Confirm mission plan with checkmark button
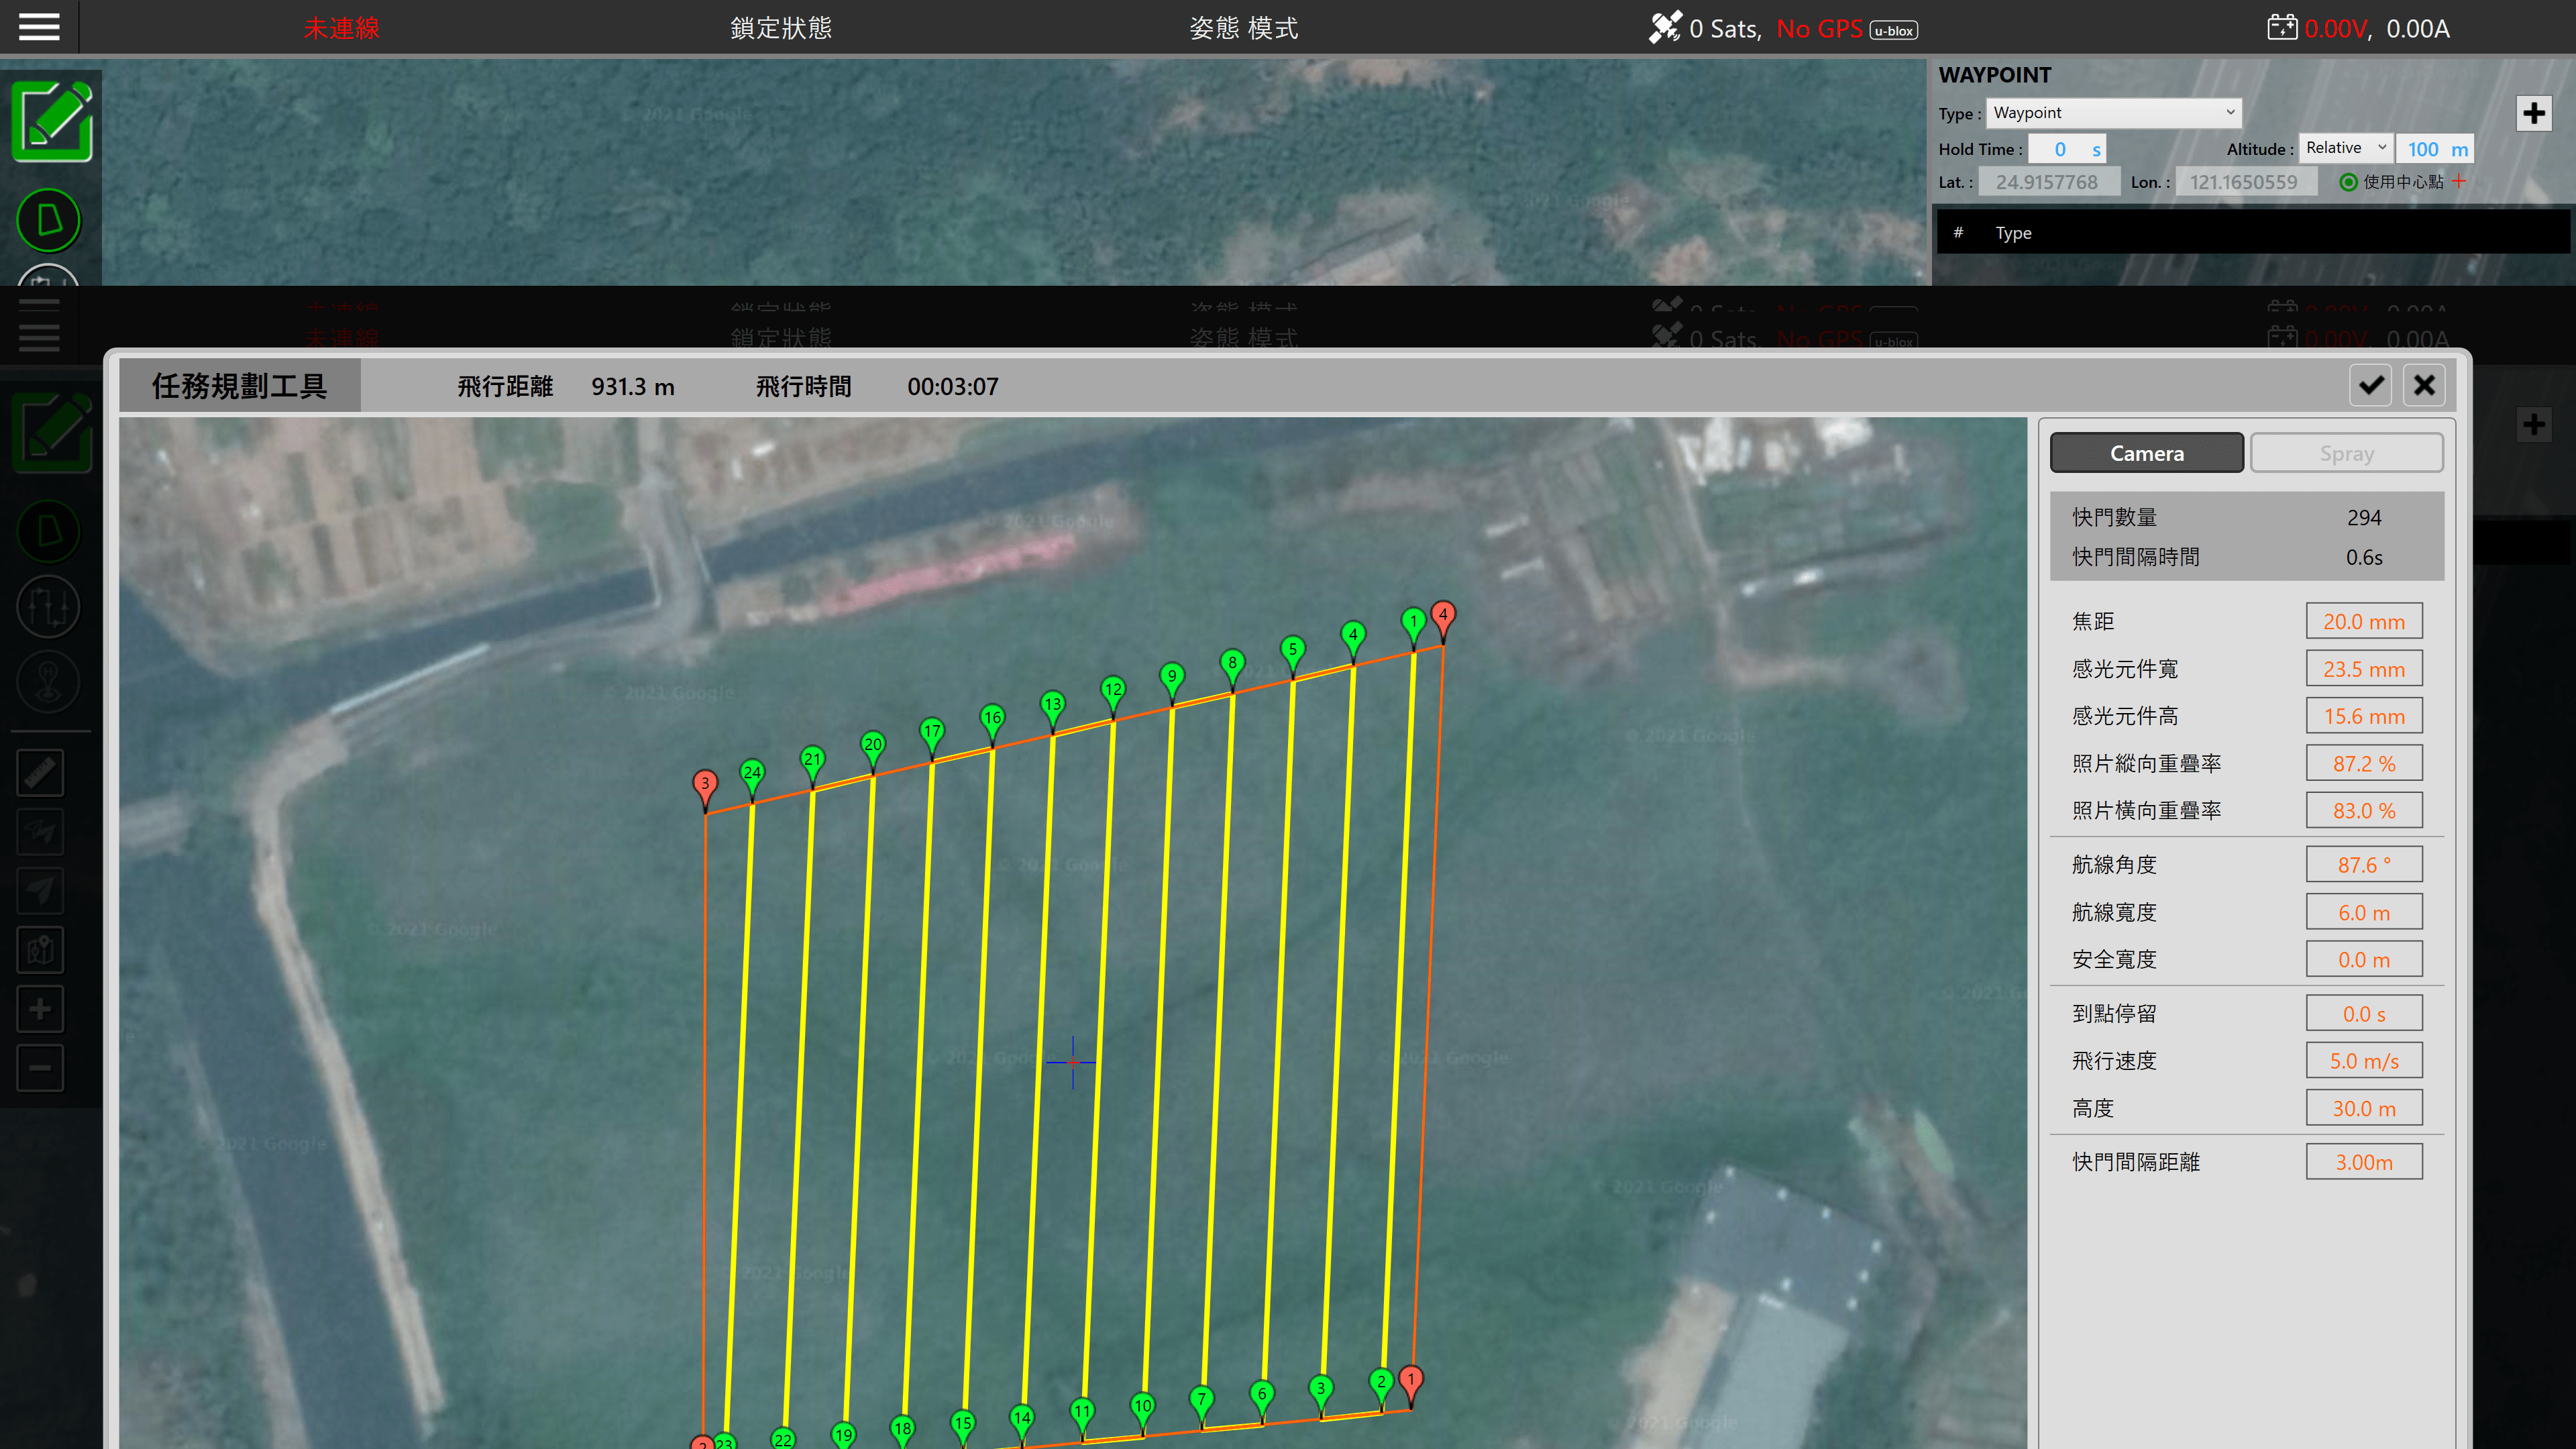The width and height of the screenshot is (2576, 1449). coord(2370,386)
